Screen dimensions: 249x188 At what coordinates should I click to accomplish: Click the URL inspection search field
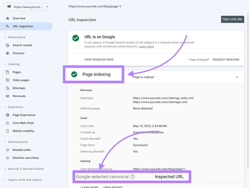142,6
